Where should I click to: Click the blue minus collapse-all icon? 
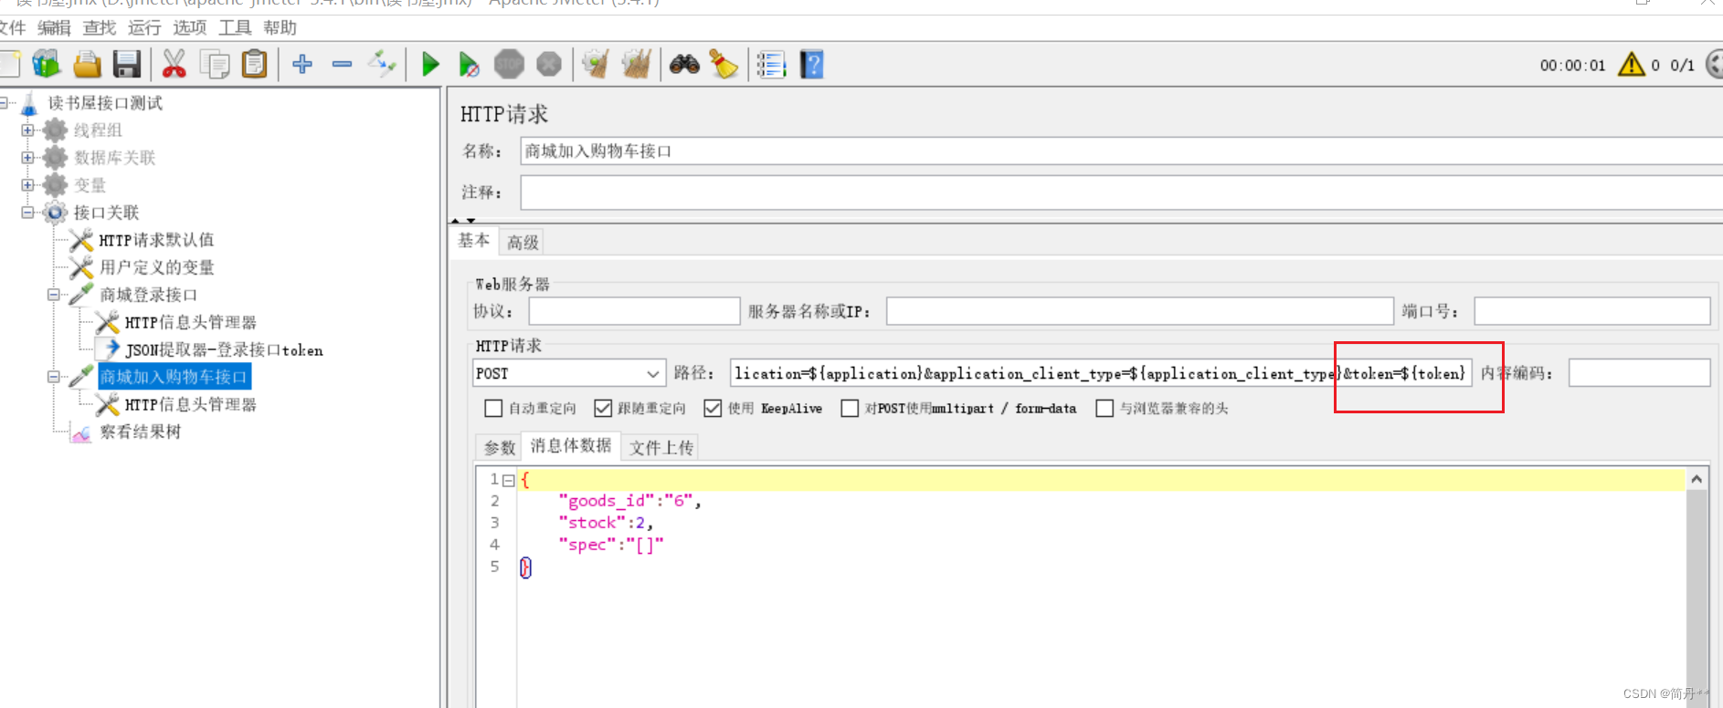tap(343, 64)
